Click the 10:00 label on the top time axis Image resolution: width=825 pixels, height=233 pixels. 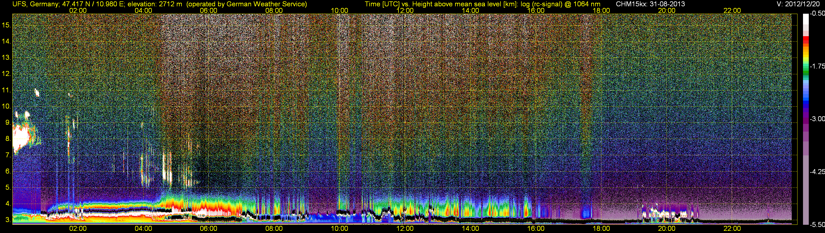[339, 10]
